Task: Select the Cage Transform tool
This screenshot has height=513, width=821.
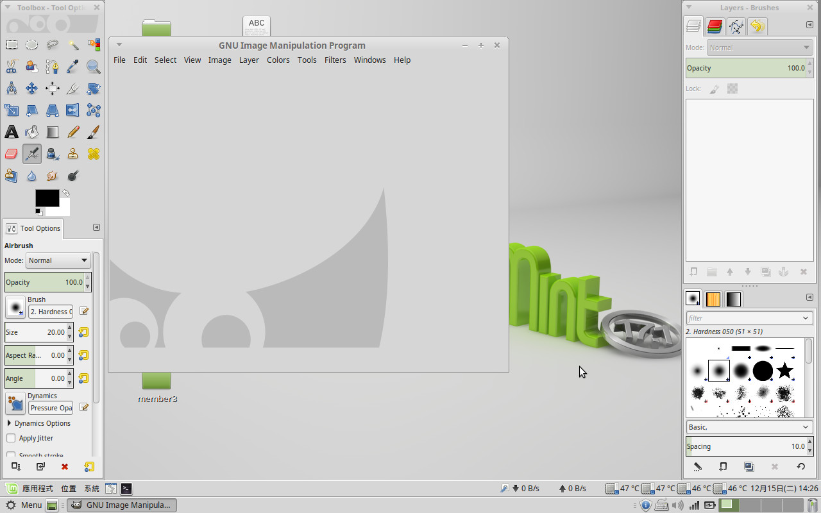Action: (94, 110)
